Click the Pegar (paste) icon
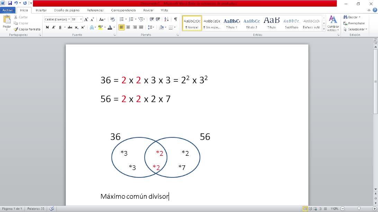Image resolution: width=378 pixels, height=212 pixels. click(7, 19)
